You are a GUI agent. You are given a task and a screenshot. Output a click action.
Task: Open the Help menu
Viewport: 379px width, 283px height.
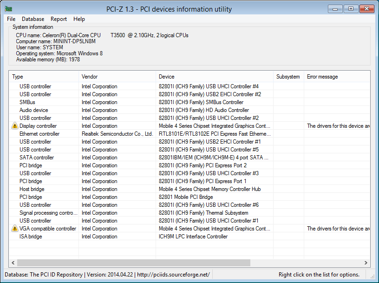[79, 19]
